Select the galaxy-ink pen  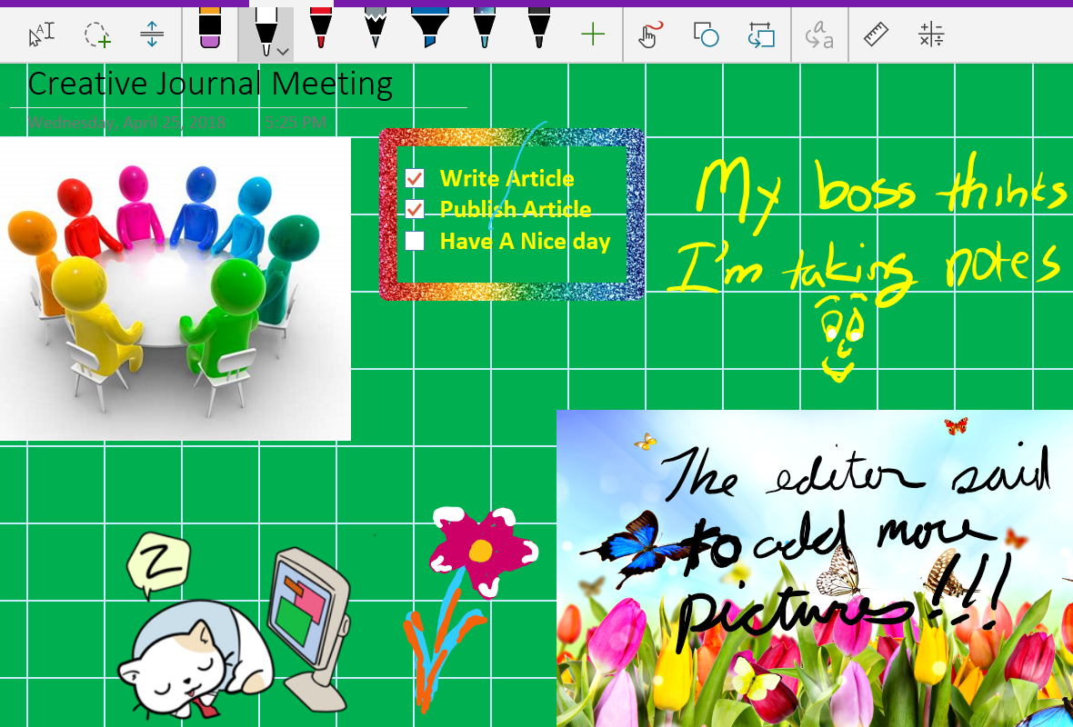[x=484, y=29]
